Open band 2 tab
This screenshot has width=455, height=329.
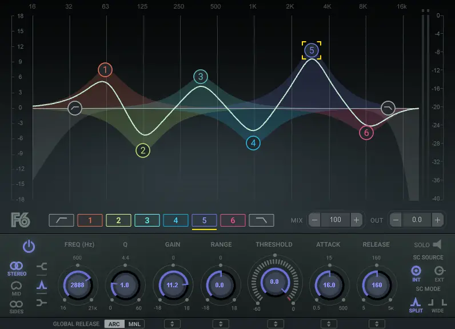click(x=118, y=220)
